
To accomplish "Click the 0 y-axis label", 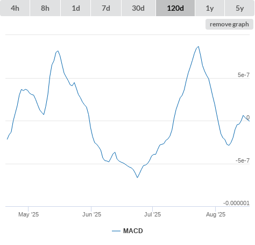I will click(x=248, y=117).
